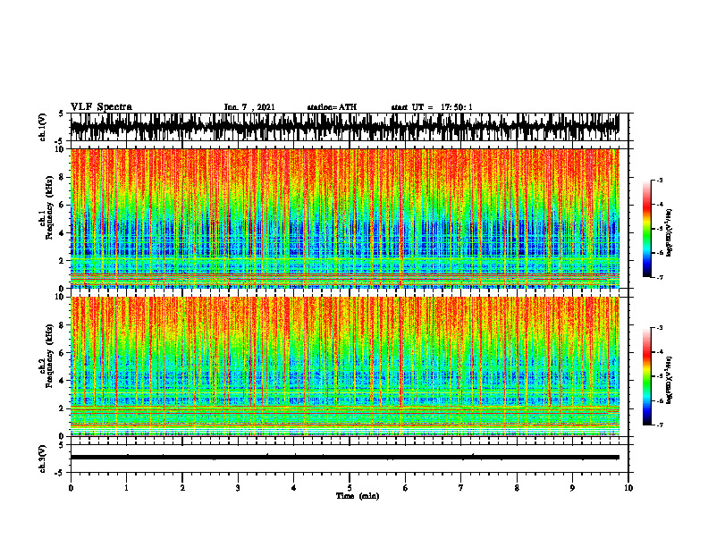Click the ch.1 color bar log(PSD) label

[670, 233]
